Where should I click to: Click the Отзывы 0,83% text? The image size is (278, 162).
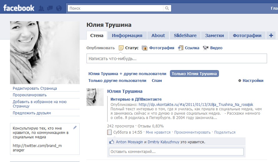coord(151,126)
